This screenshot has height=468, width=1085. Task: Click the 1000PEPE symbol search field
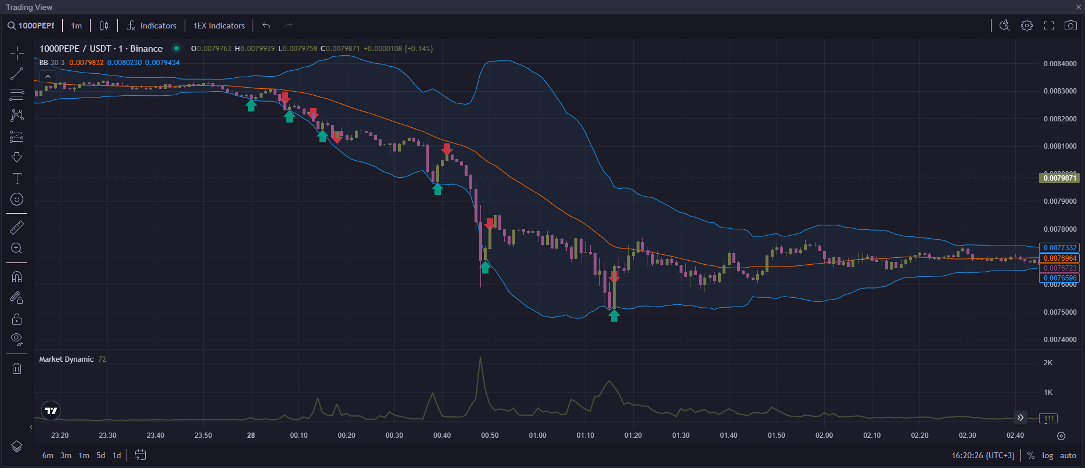point(31,26)
